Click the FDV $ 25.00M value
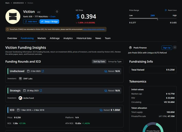This screenshot has width=182, height=132. [170, 98]
